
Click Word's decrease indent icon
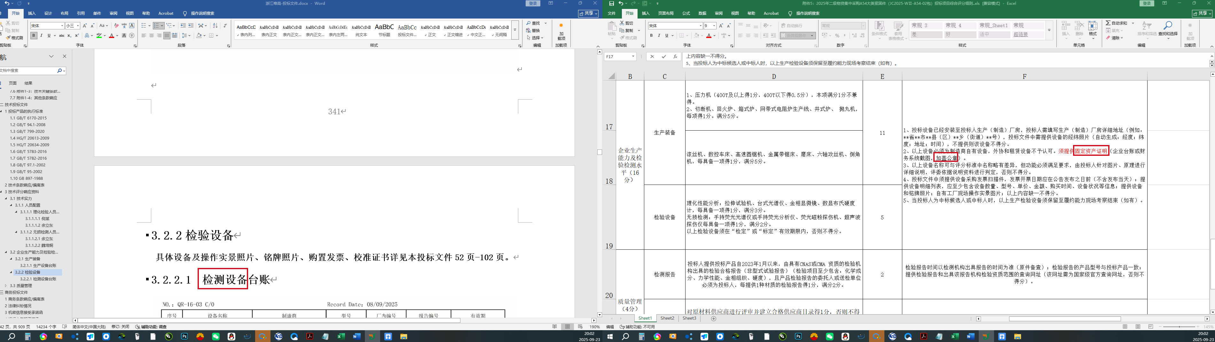(x=183, y=26)
